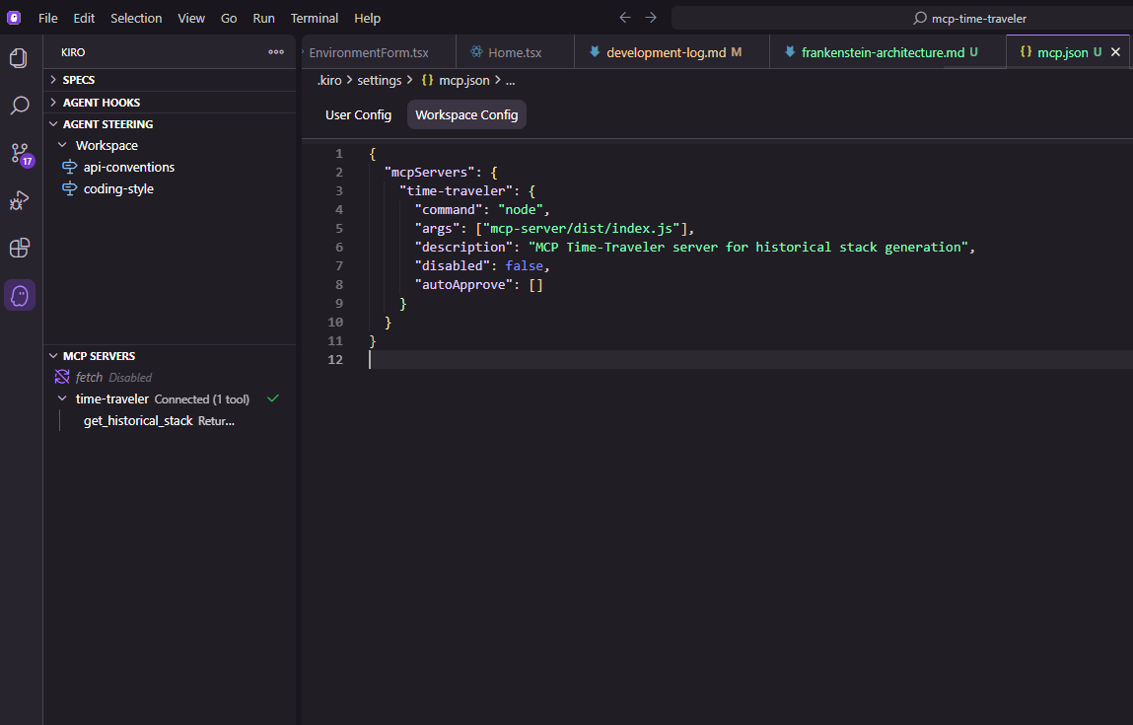Open the Run and Debug view
1133x725 pixels.
coord(19,200)
